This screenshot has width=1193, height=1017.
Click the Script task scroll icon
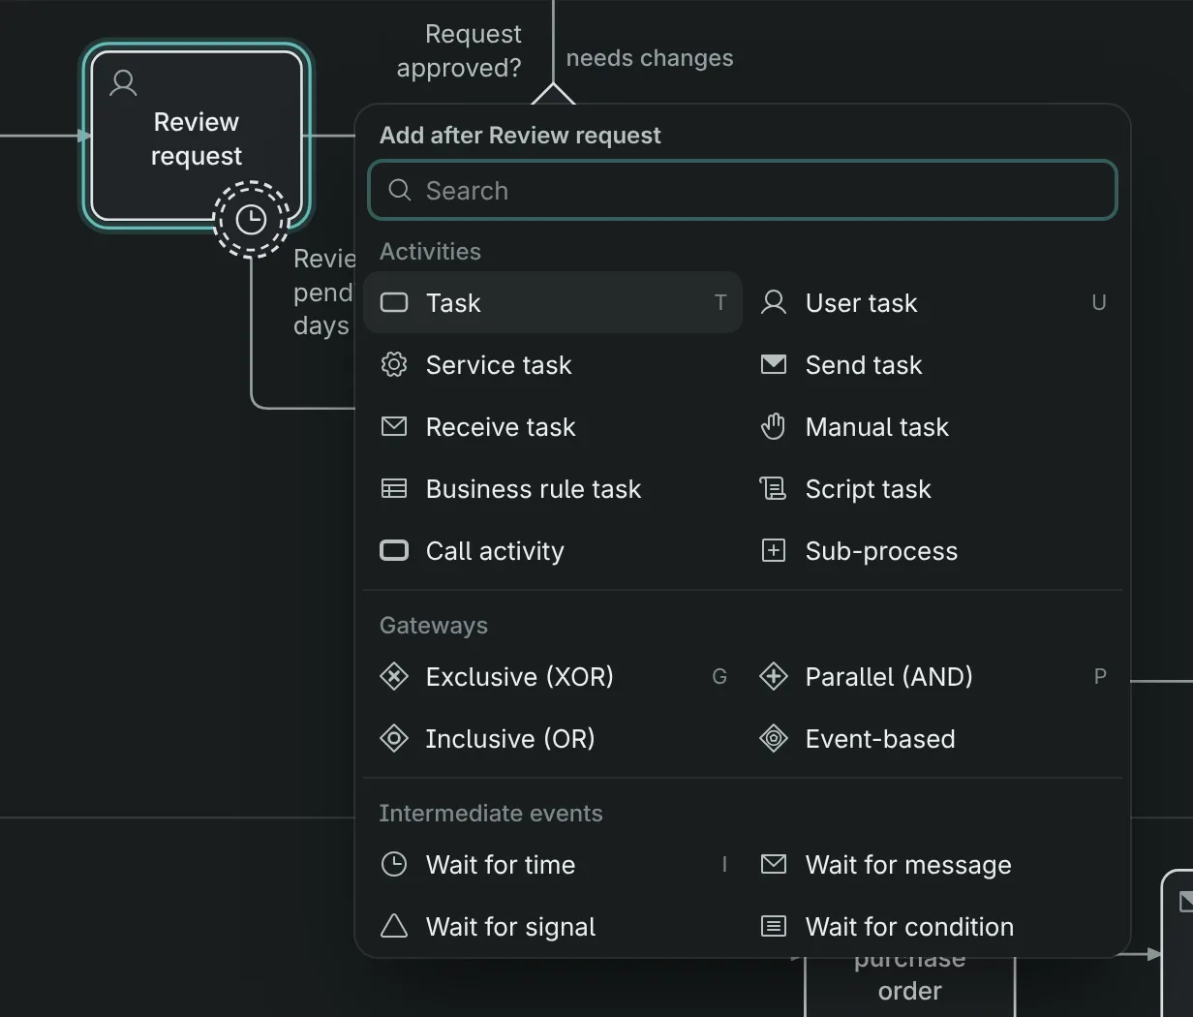click(x=774, y=488)
